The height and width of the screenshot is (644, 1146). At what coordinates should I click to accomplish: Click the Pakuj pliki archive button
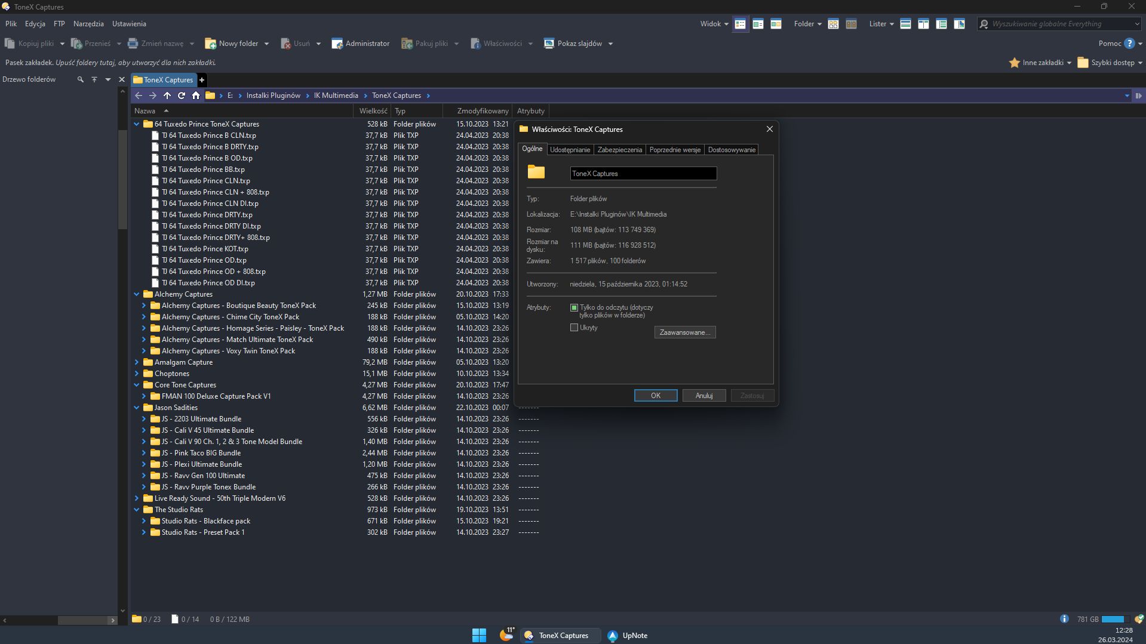425,44
